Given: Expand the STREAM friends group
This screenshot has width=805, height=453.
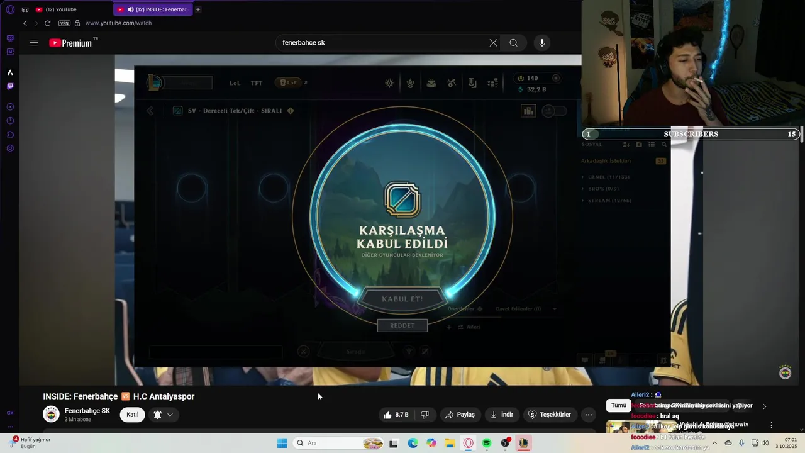Looking at the screenshot, I should (609, 201).
